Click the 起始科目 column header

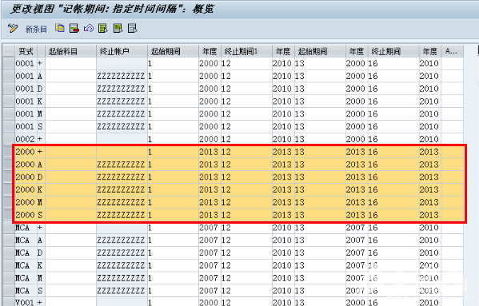(70, 51)
